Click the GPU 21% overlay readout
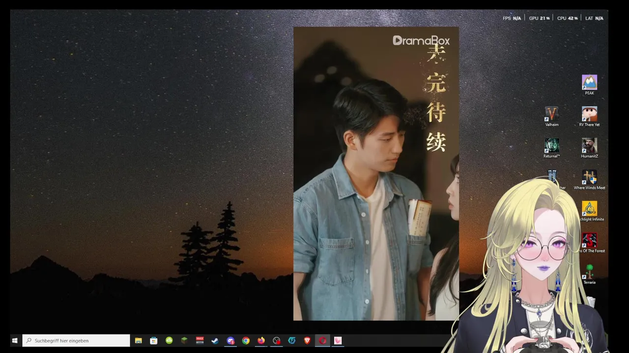This screenshot has height=353, width=629. 539,18
